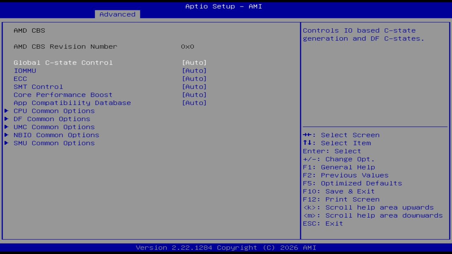The width and height of the screenshot is (452, 254).
Task: Click the 0x0 revision value
Action: pyautogui.click(x=188, y=47)
